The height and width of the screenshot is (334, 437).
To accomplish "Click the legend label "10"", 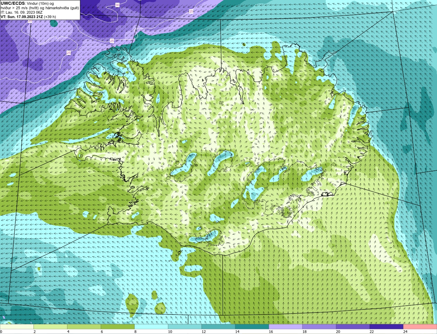I will click(170, 332).
